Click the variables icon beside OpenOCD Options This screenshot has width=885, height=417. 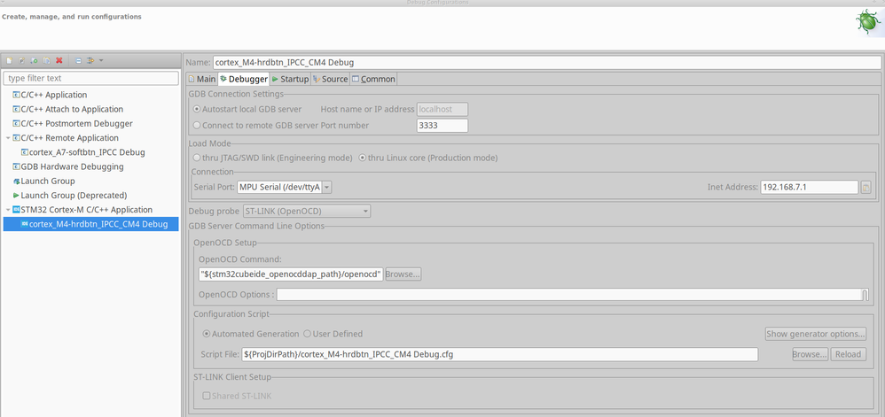865,295
